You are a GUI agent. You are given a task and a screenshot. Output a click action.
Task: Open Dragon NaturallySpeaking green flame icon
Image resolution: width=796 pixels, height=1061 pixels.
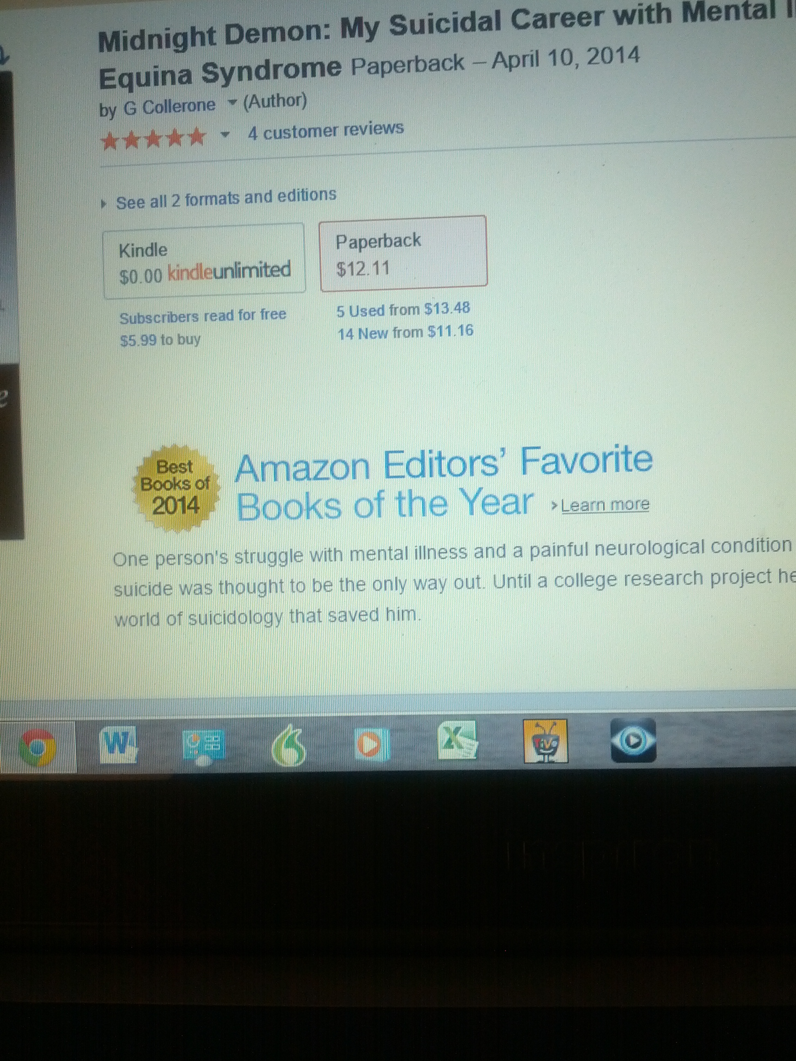288,745
